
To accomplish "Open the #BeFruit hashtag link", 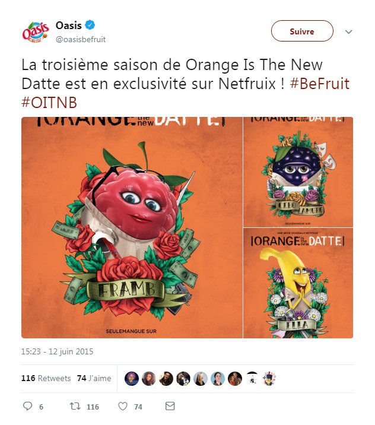I will tap(319, 83).
